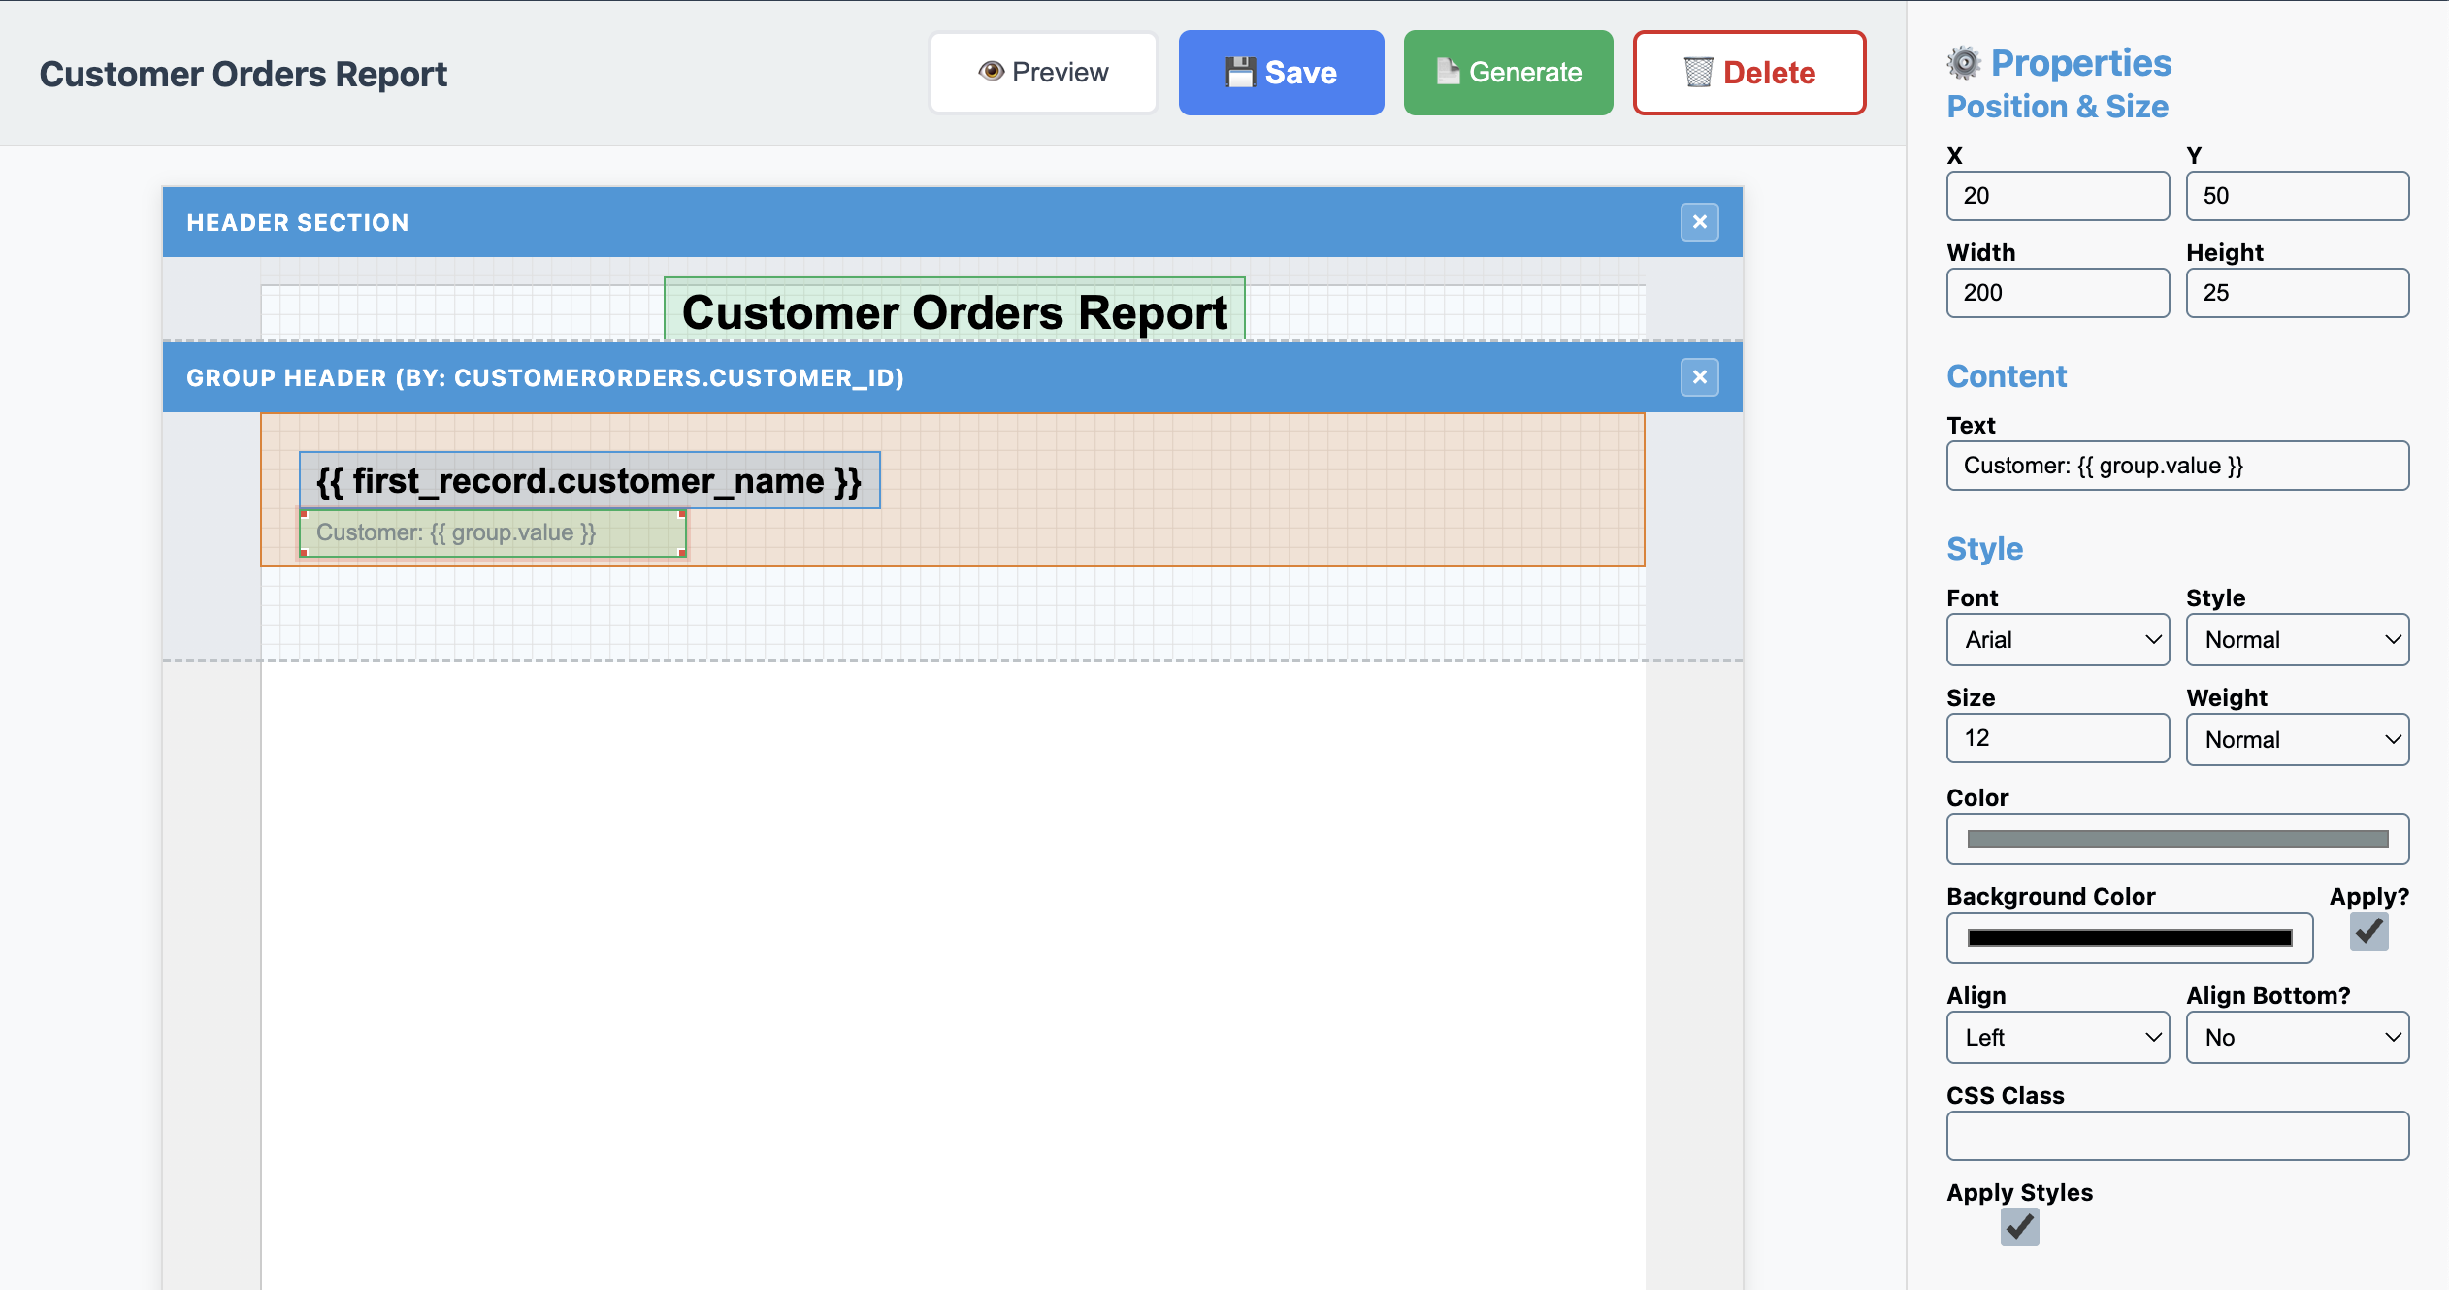2449x1290 pixels.
Task: Pick a new font Color swatch
Action: (2177, 838)
